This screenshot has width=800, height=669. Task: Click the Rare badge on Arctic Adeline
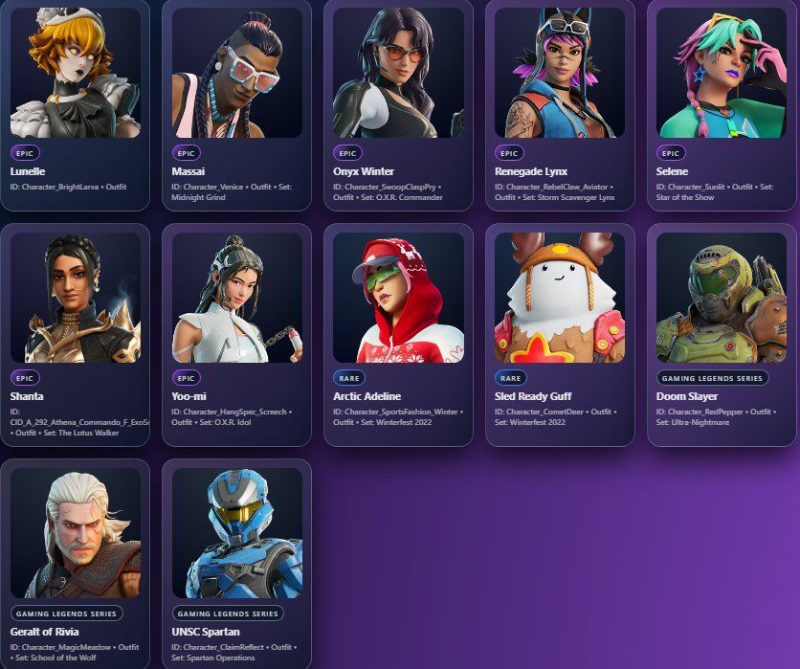tap(349, 378)
